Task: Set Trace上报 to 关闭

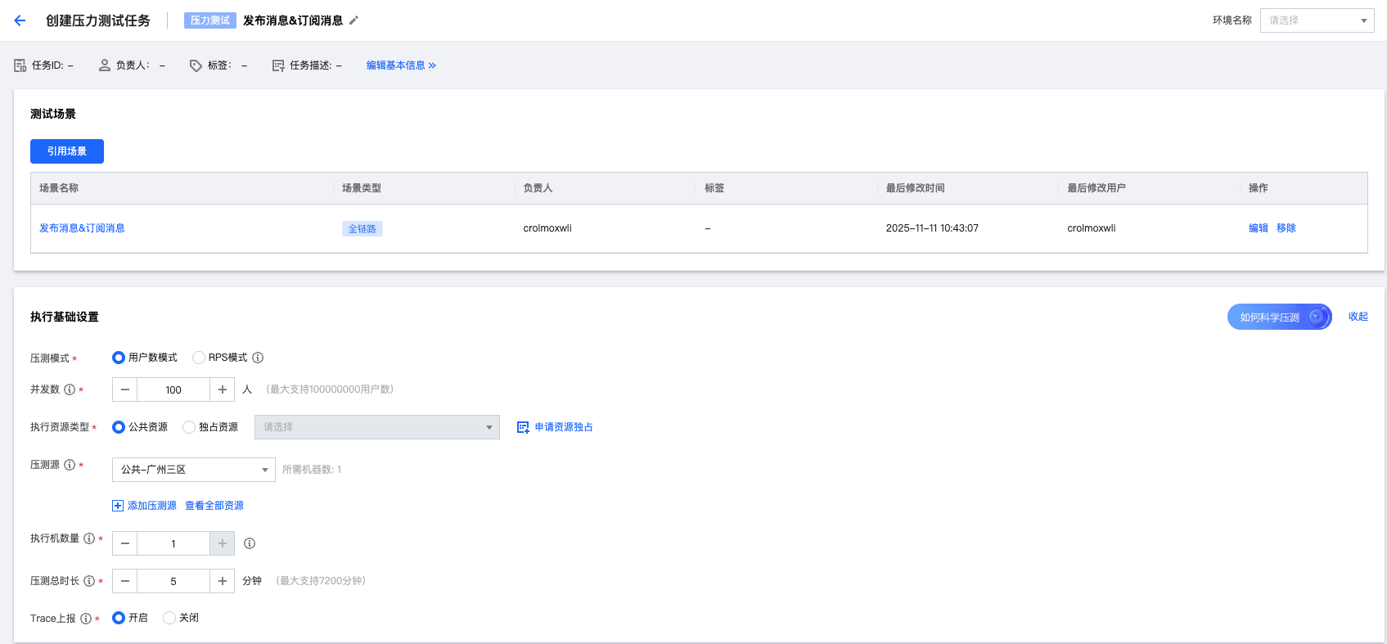Action: [169, 618]
